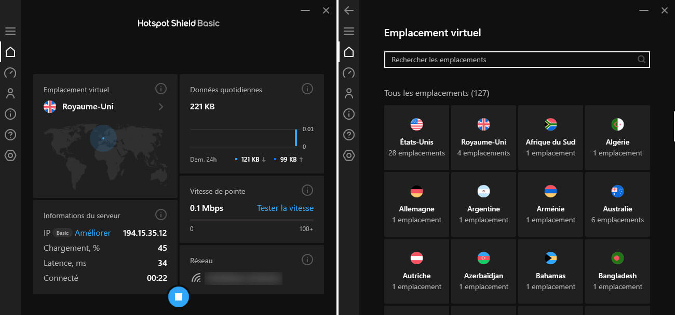
Task: Open info icon in right window sidebar
Action: click(349, 114)
